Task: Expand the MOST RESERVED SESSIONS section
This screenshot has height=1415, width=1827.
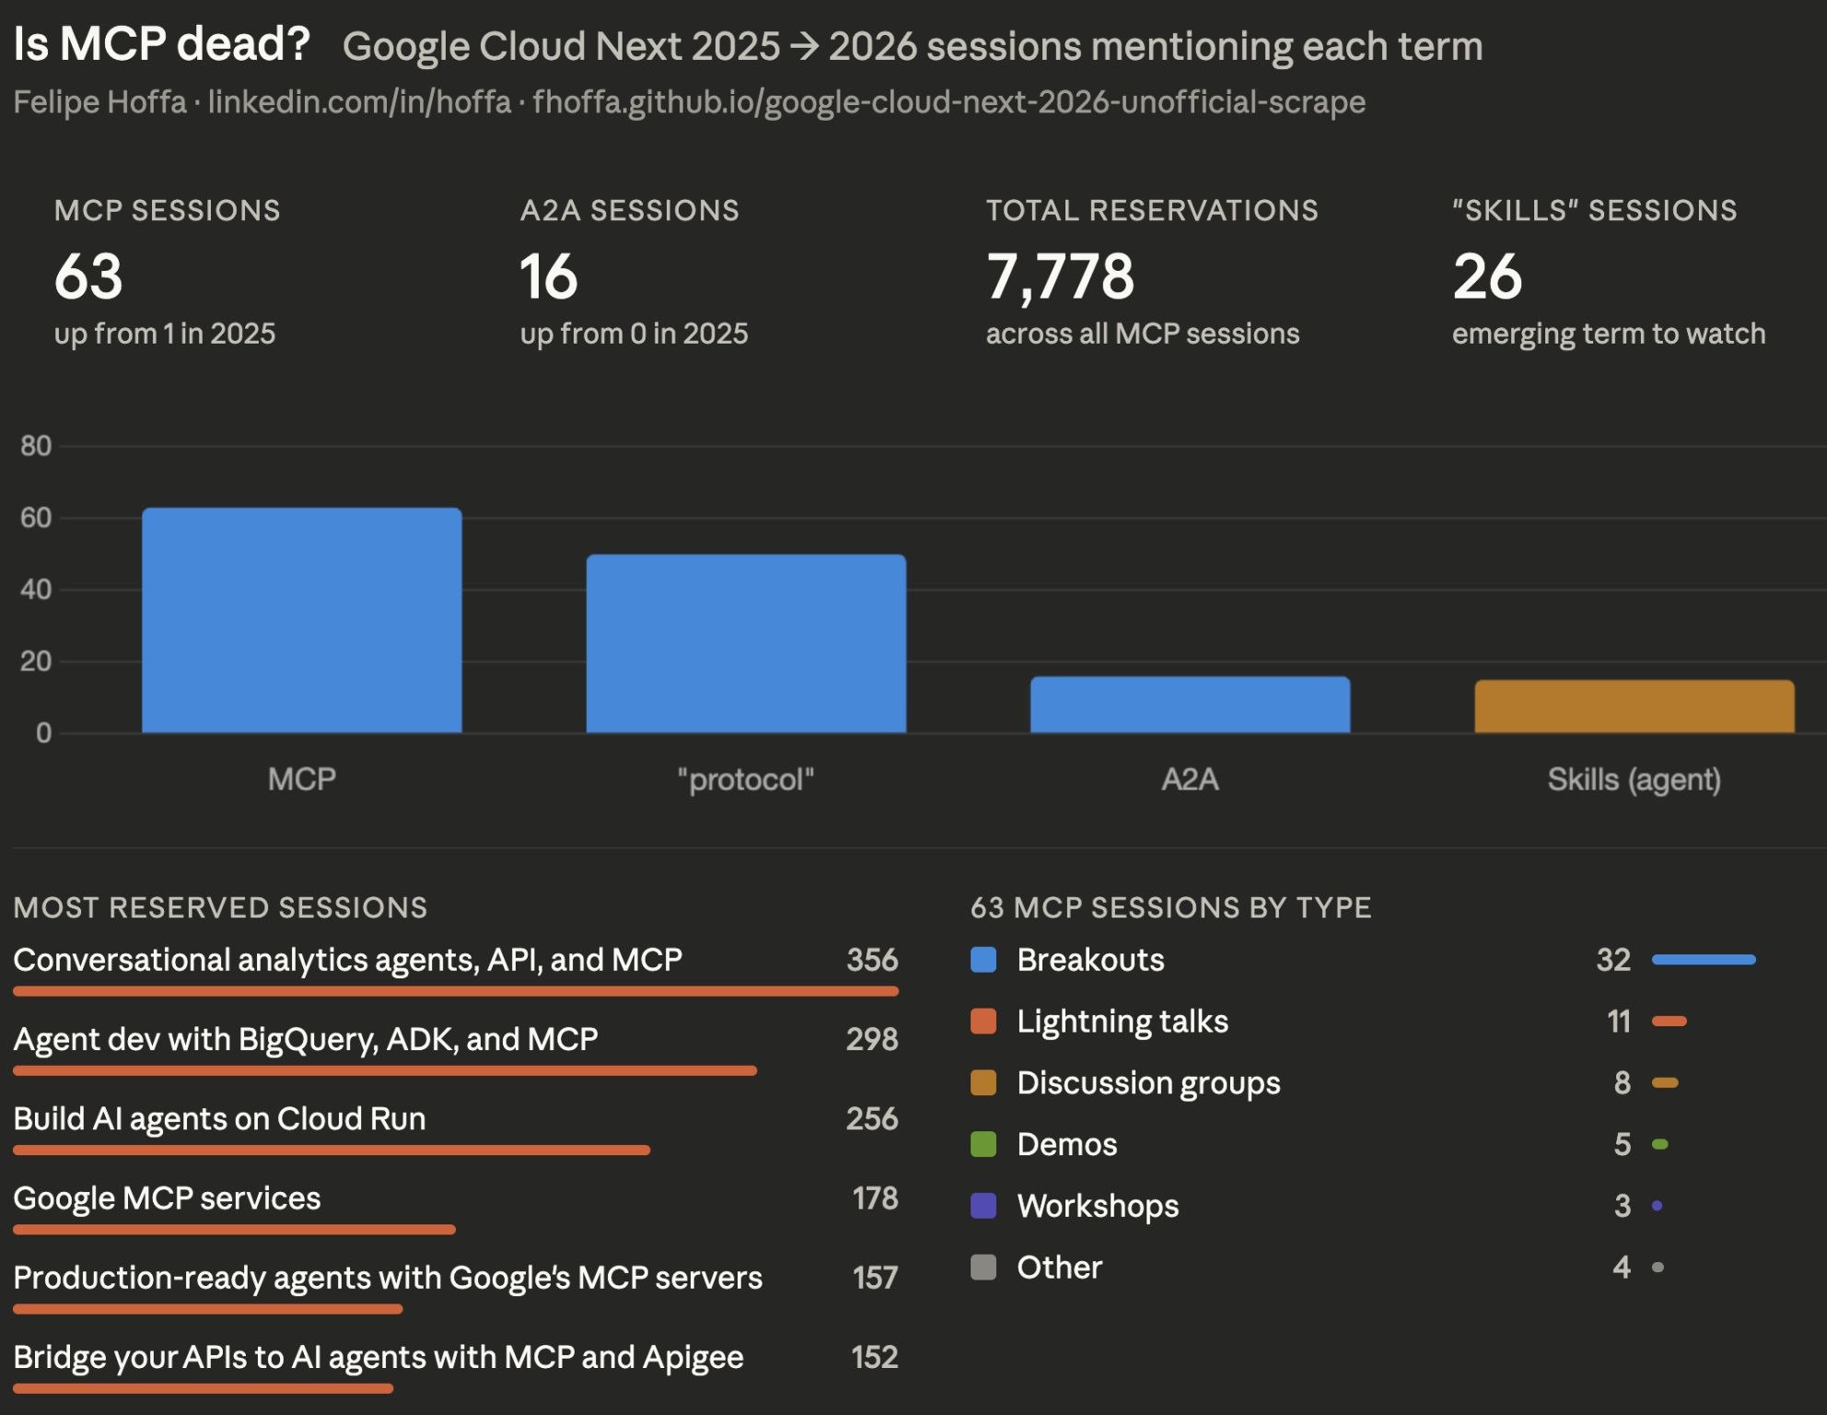Action: (221, 908)
